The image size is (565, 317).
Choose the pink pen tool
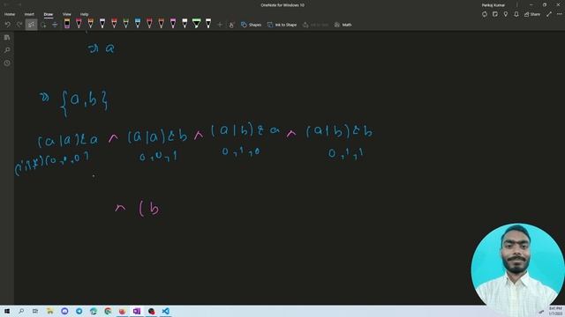pyautogui.click(x=173, y=24)
